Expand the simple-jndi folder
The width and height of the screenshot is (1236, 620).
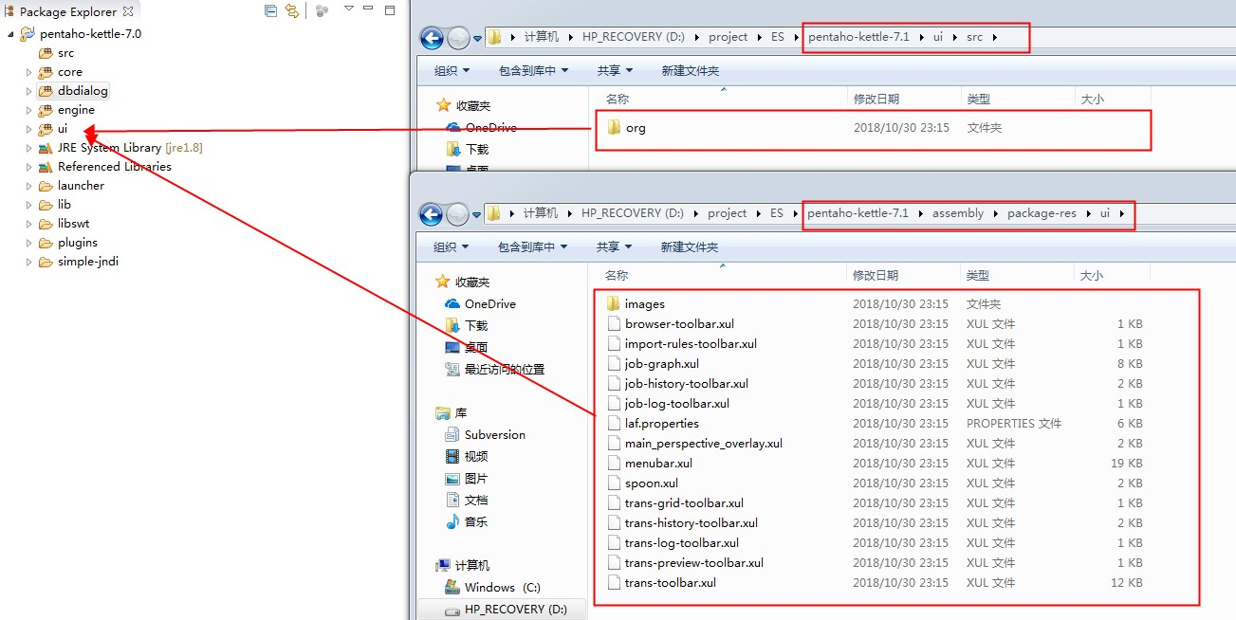coord(28,262)
